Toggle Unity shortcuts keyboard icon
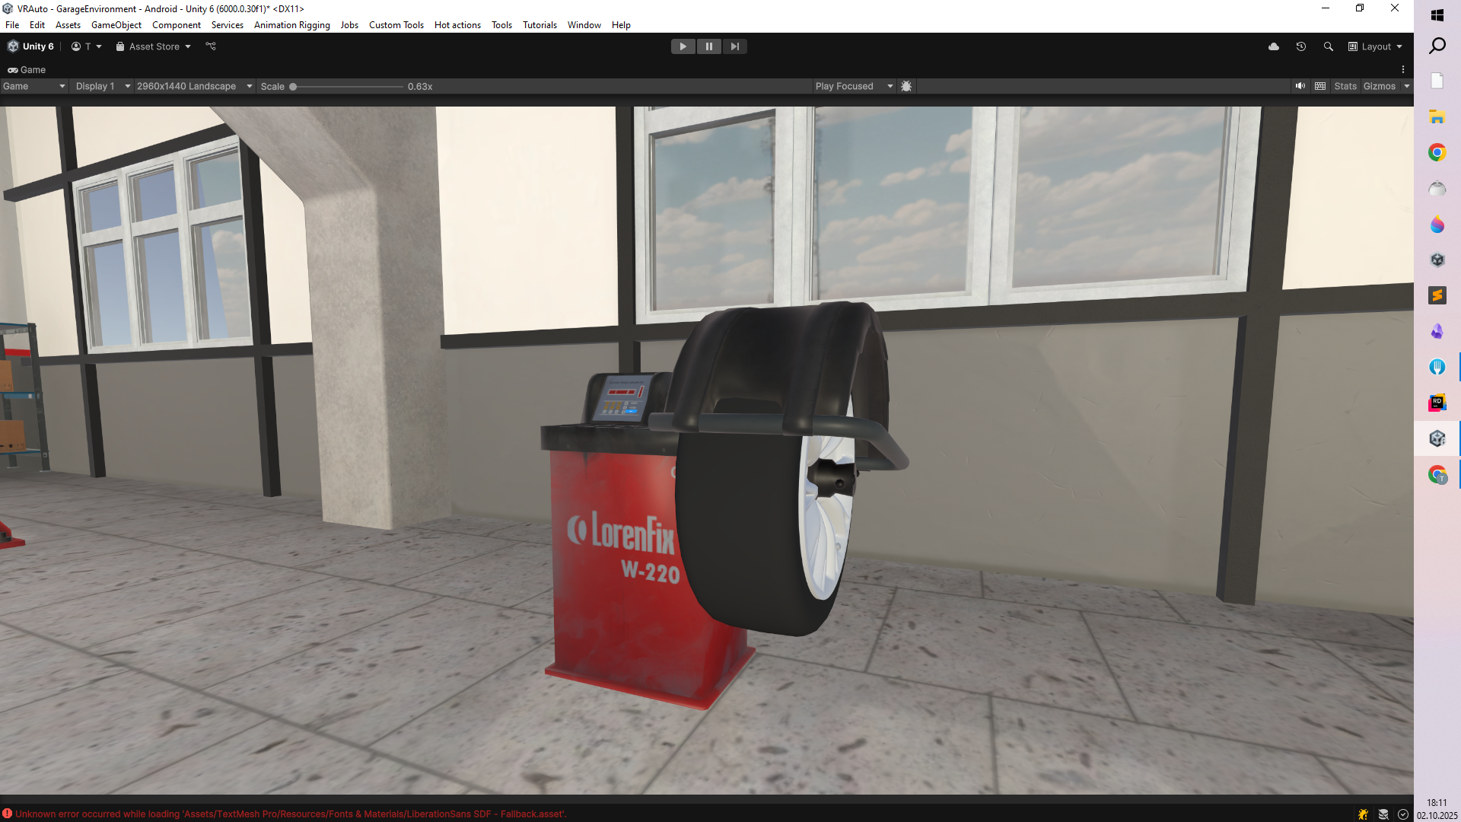This screenshot has width=1461, height=822. tap(1320, 86)
